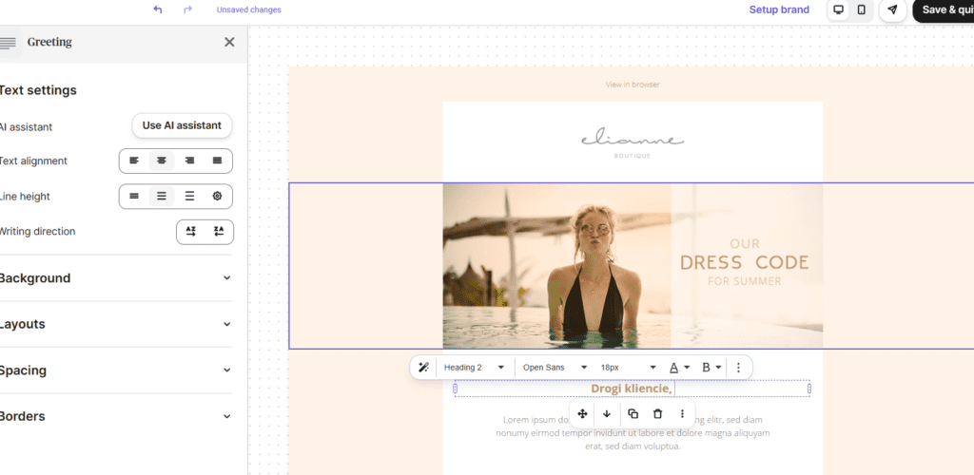This screenshot has width=974, height=475.
Task: Switch to mobile preview icon
Action: (x=861, y=9)
